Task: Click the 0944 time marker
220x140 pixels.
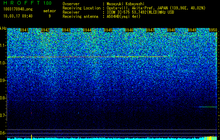Action: 87,30
